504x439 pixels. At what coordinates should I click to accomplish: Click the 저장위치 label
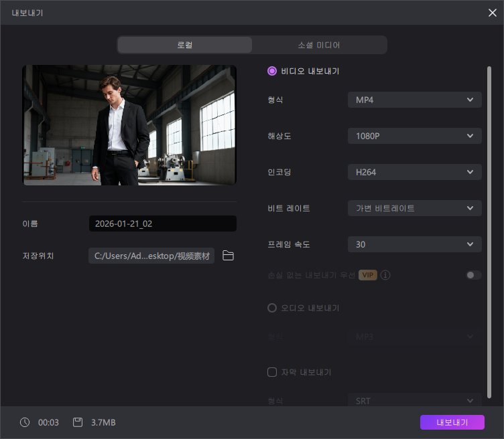38,256
